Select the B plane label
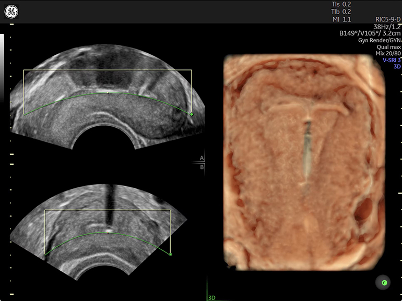 [x=202, y=167]
